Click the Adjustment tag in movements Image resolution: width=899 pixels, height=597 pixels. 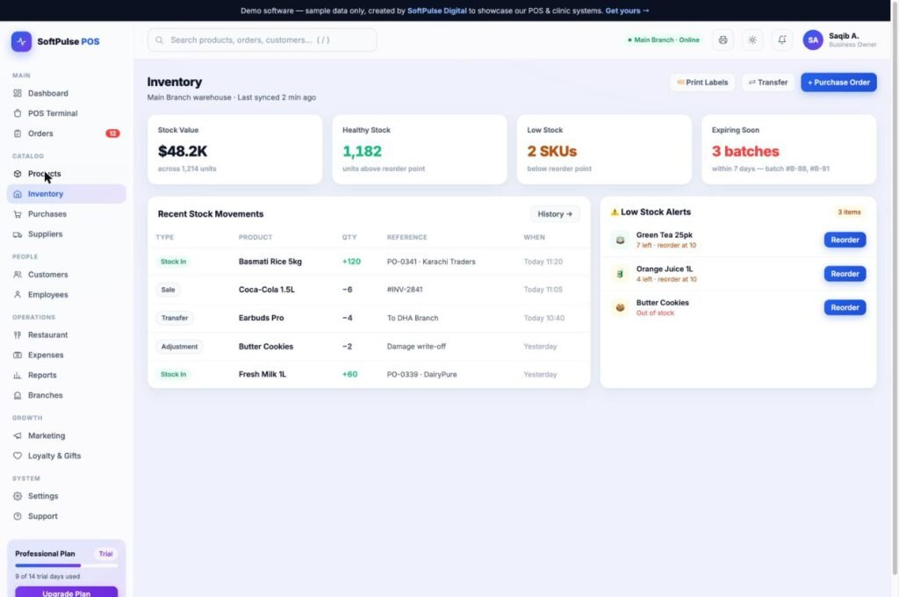[x=179, y=347]
